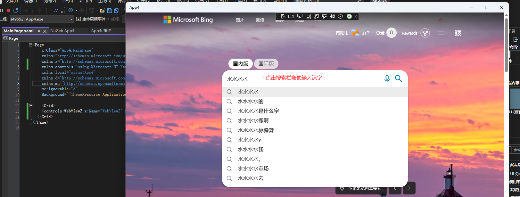Save the current file icon
Image resolution: width=520 pixels, height=197 pixels.
pyautogui.click(x=110, y=11)
